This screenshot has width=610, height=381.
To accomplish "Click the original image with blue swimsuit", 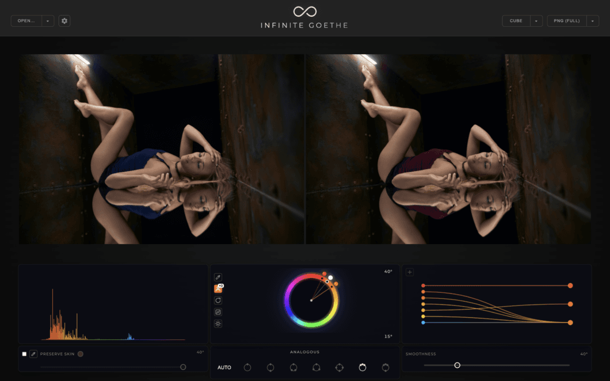I will click(161, 149).
